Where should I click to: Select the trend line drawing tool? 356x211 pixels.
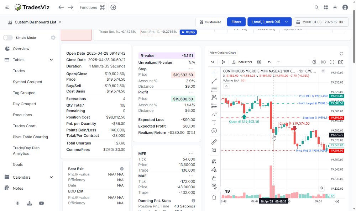(x=214, y=81)
